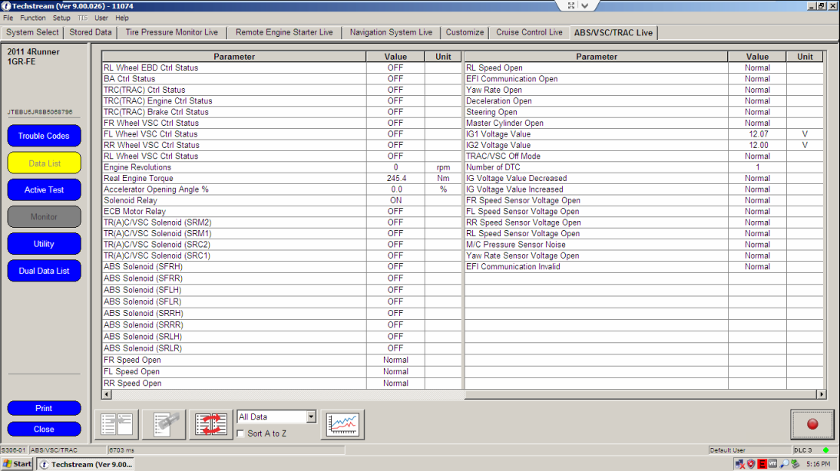Switch to the Customize tab
This screenshot has height=471, width=840.
pos(465,32)
